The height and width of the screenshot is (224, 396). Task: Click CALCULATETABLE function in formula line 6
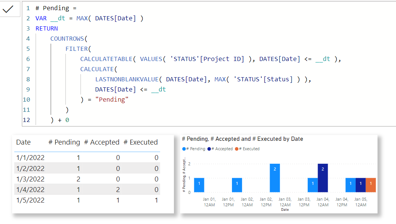point(106,59)
